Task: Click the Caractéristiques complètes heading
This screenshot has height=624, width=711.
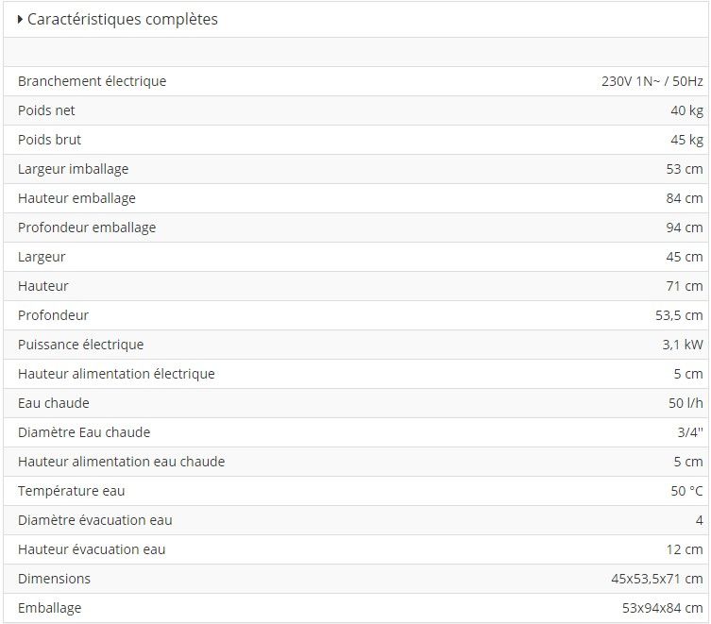Action: coord(122,19)
